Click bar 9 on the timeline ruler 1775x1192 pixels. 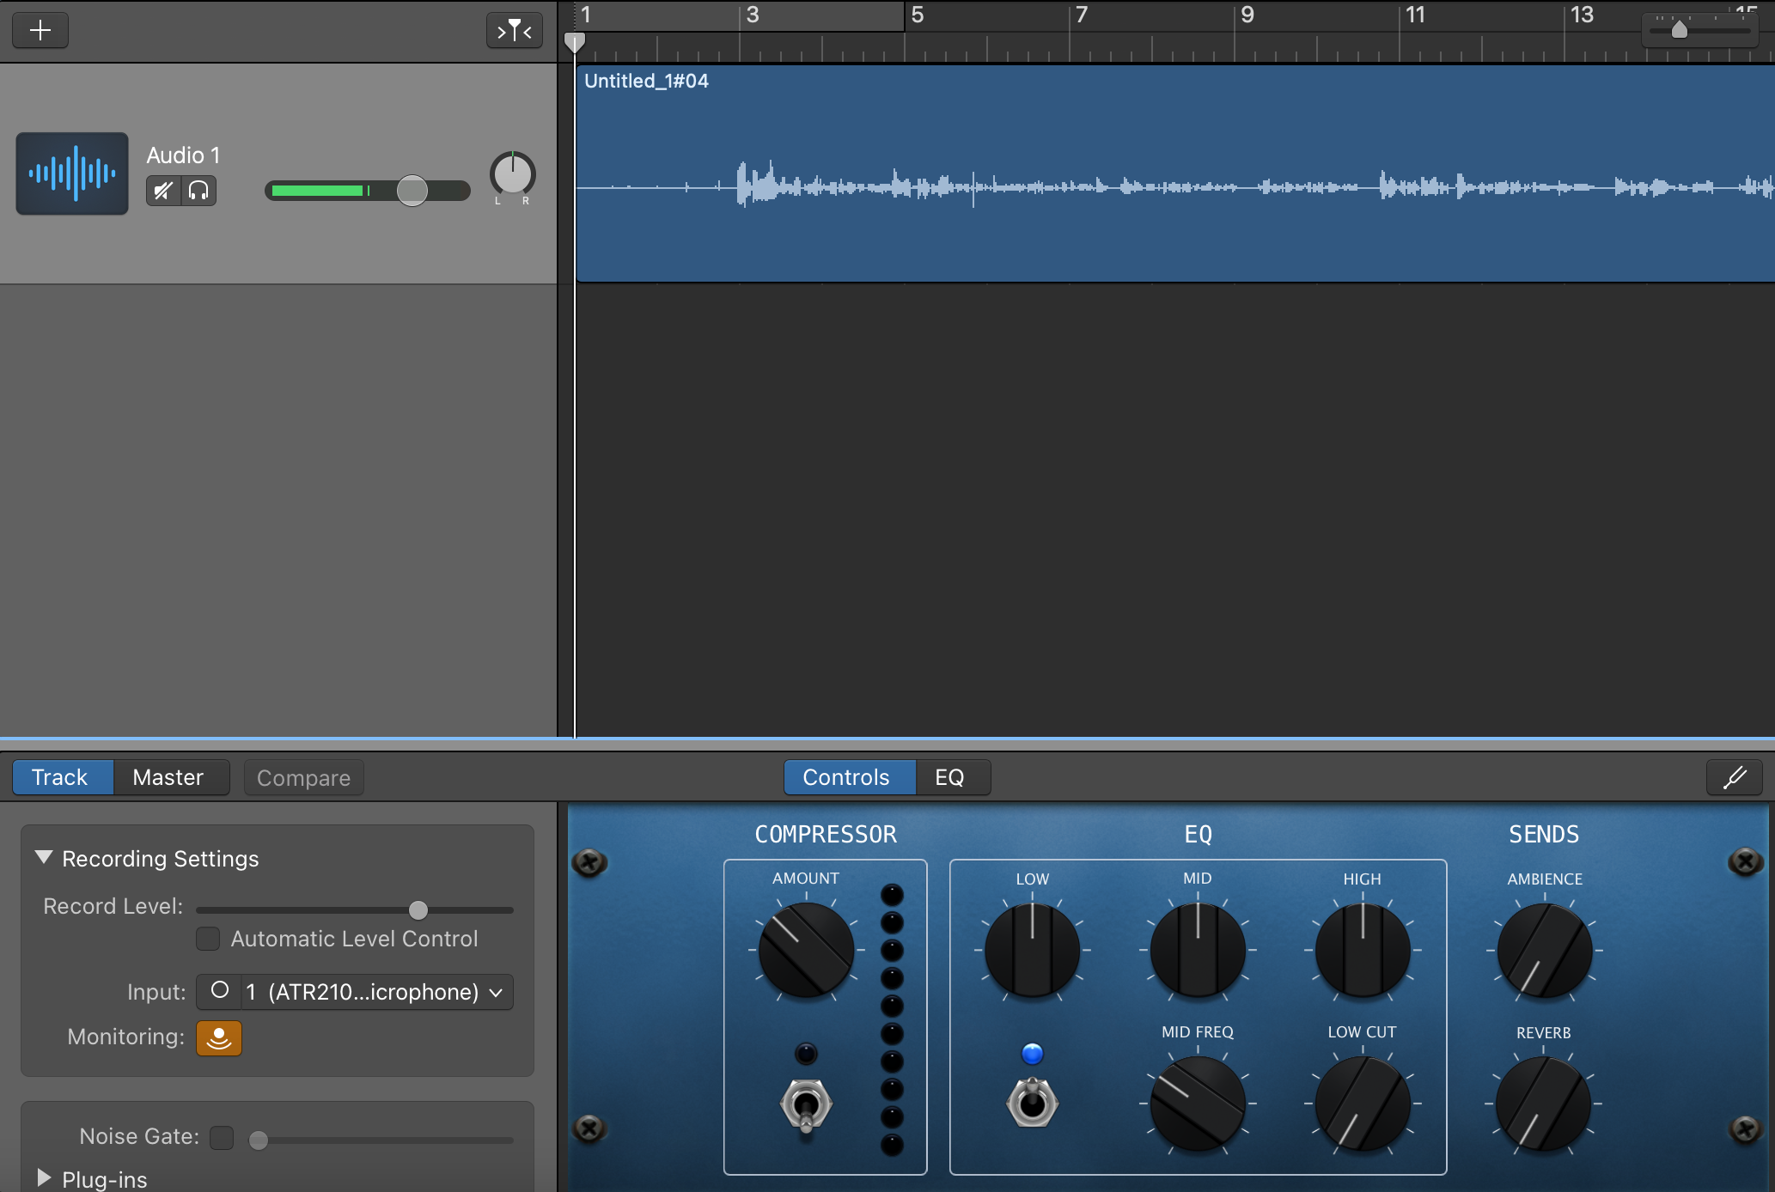point(1247,15)
